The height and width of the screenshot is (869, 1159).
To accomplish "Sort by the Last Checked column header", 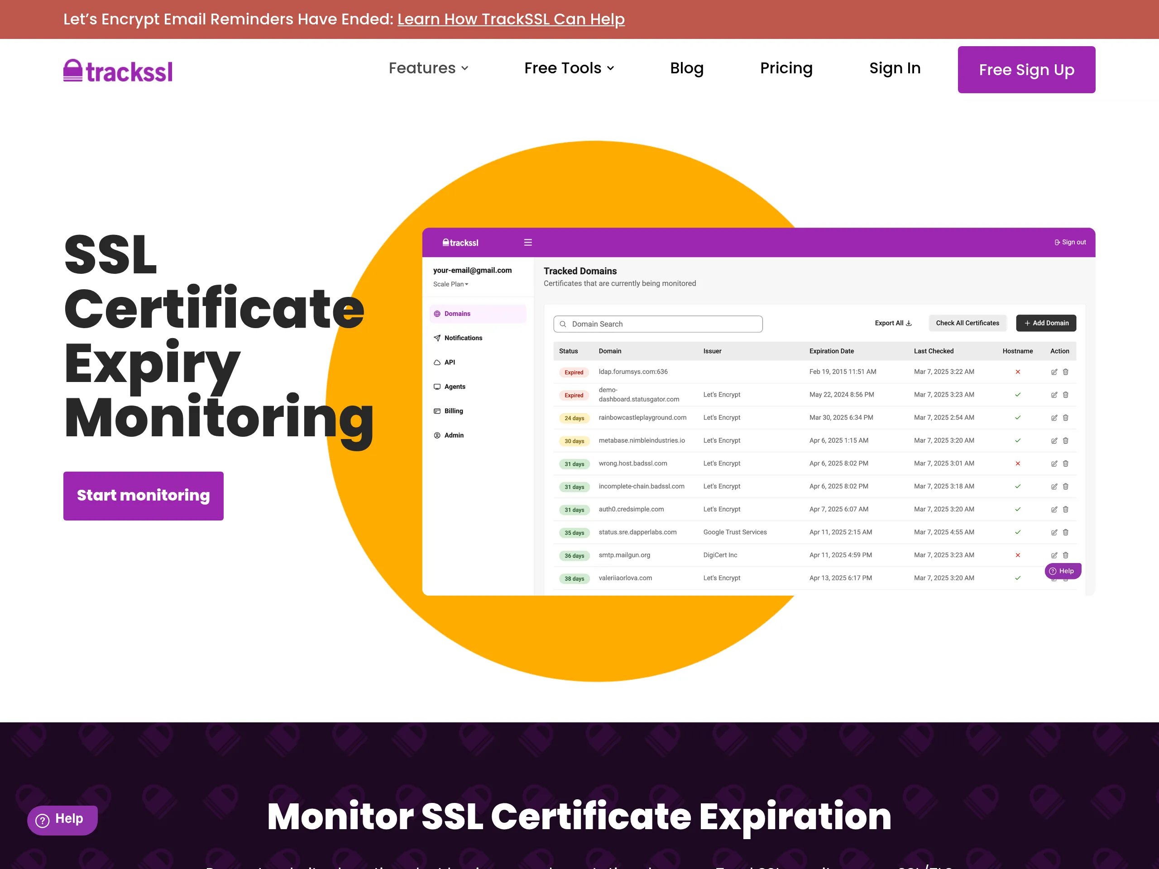I will click(933, 351).
